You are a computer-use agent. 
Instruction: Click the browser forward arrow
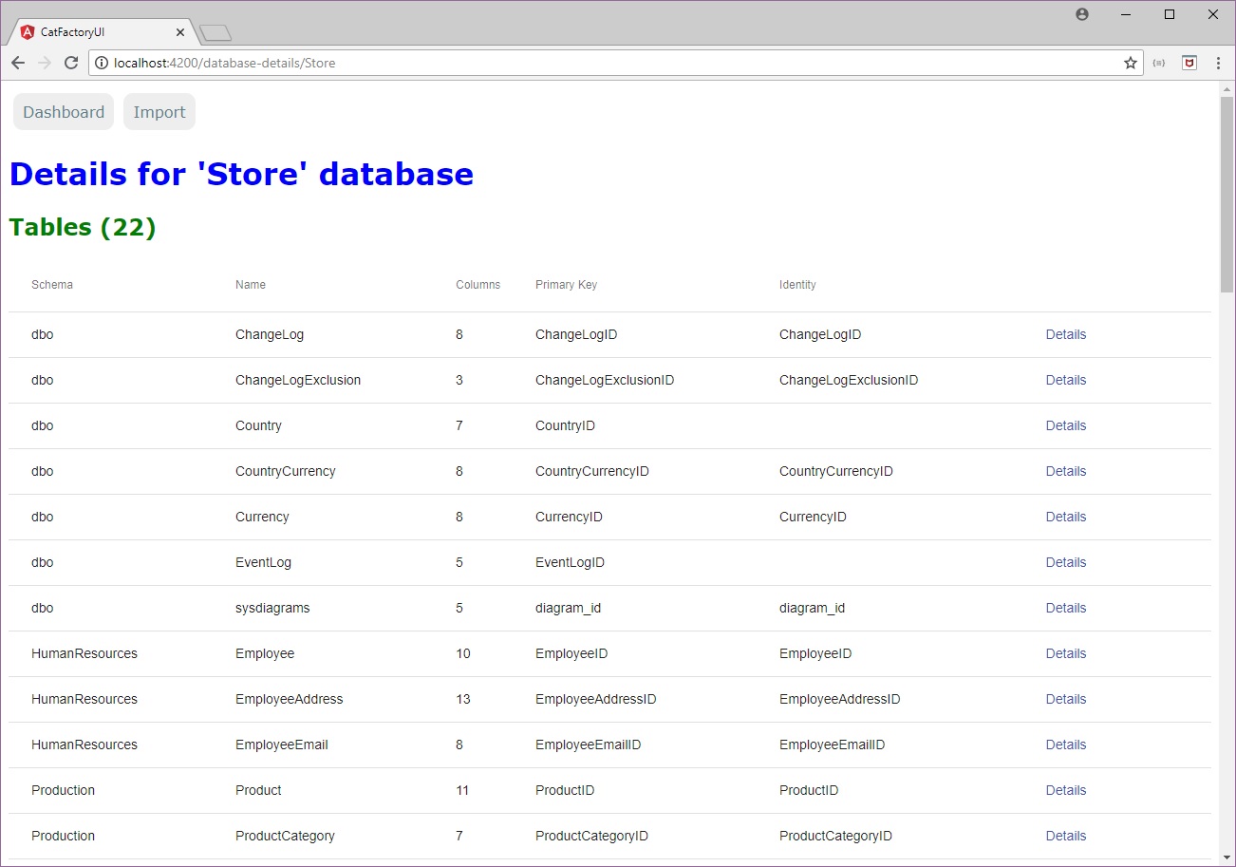(x=44, y=63)
